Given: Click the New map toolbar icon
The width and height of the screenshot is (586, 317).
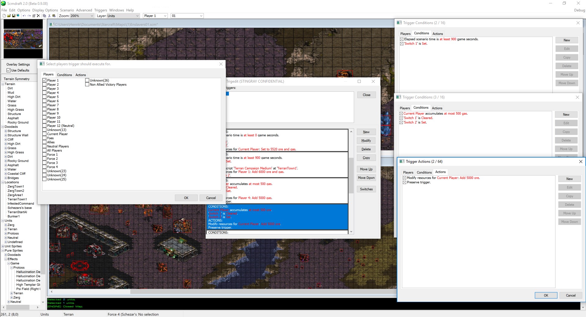Looking at the screenshot, I should click(4, 16).
